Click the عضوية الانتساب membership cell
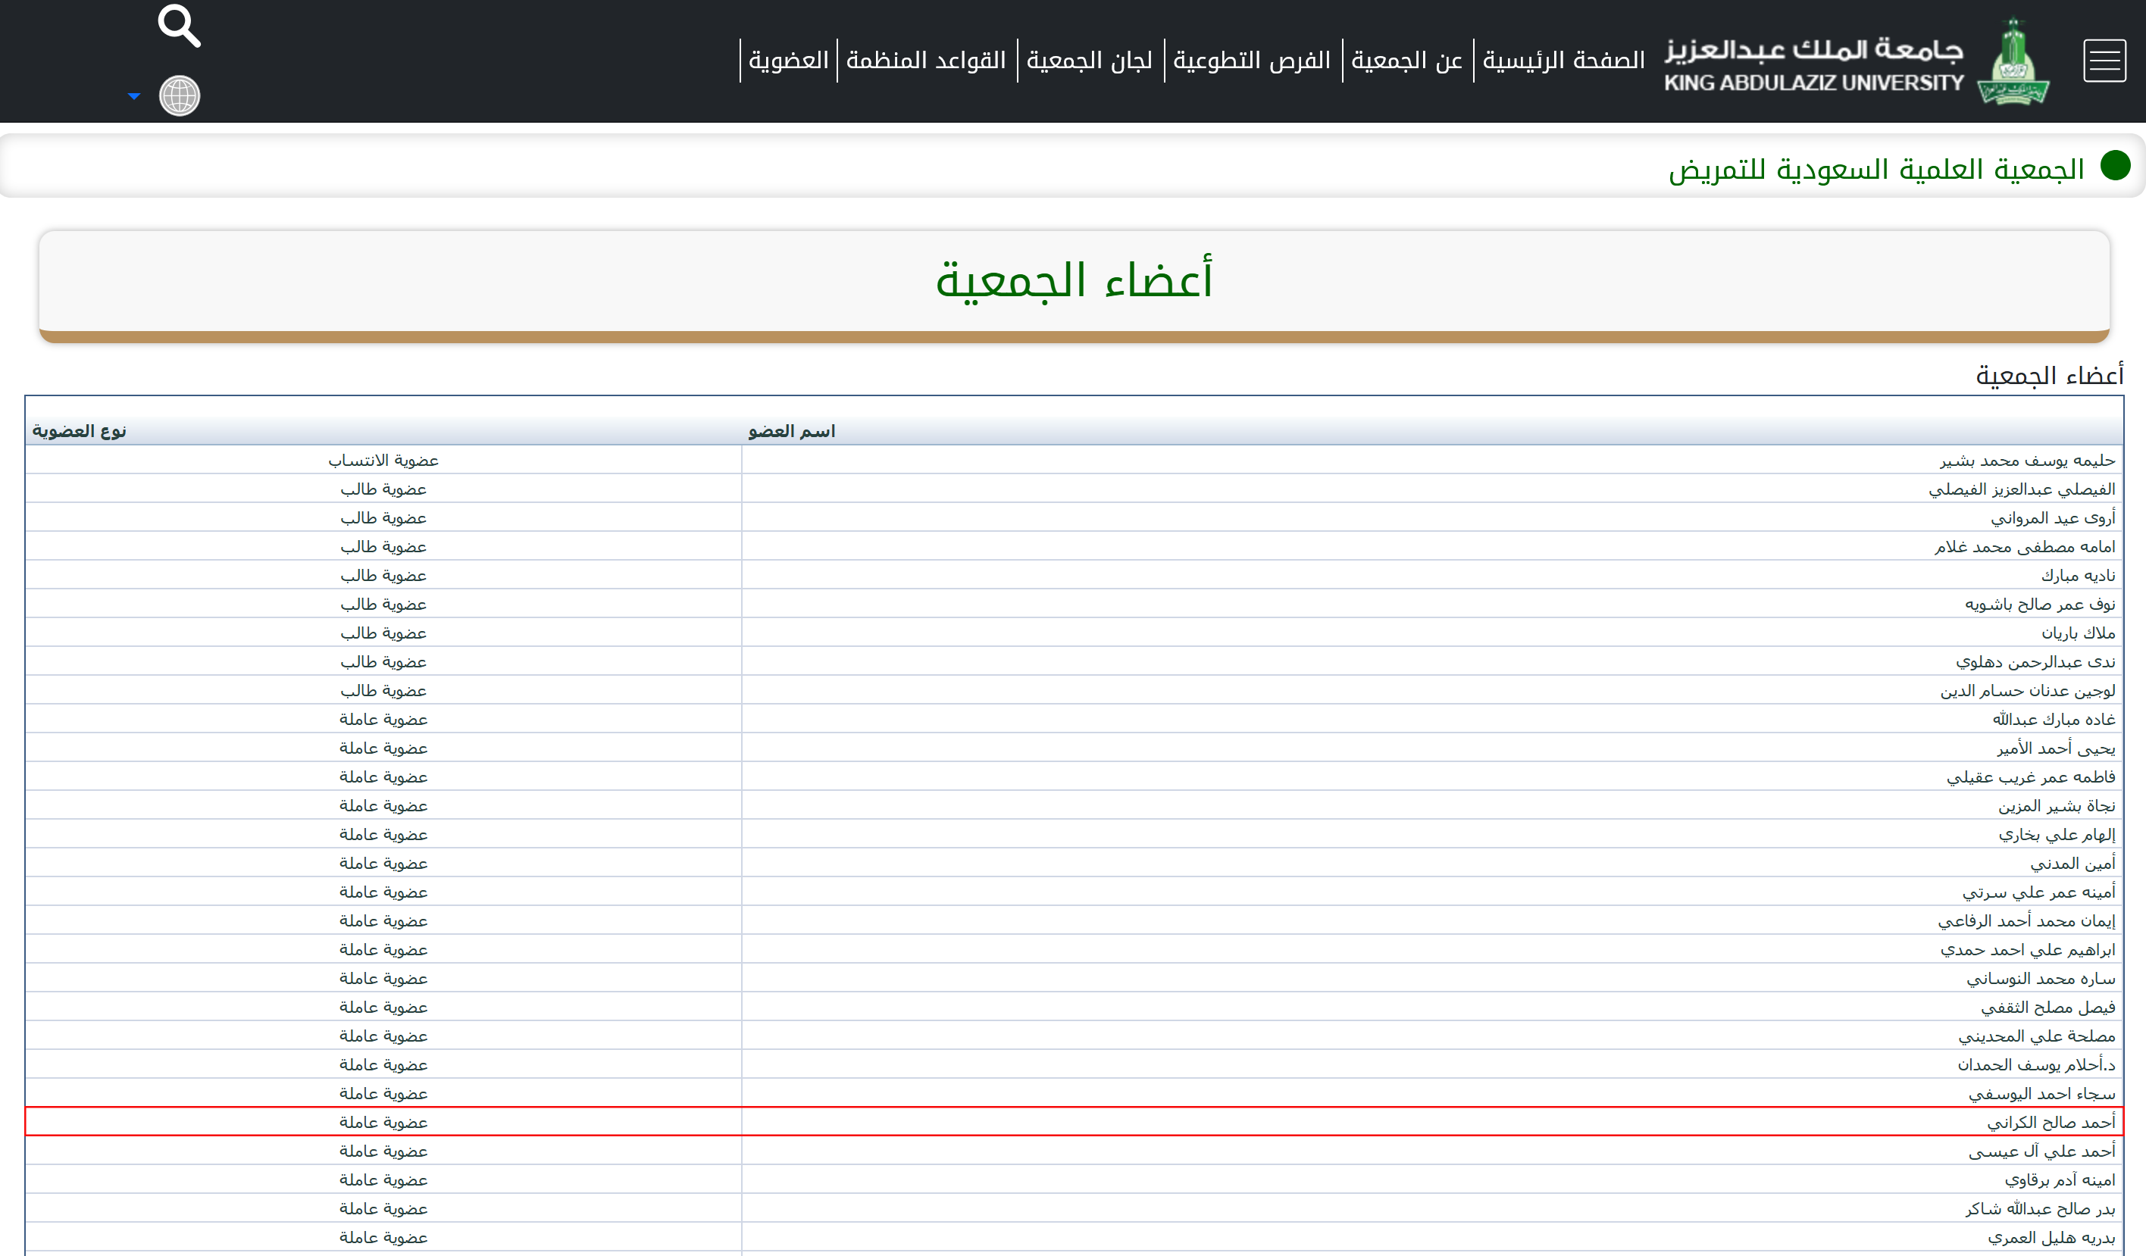 pos(383,460)
